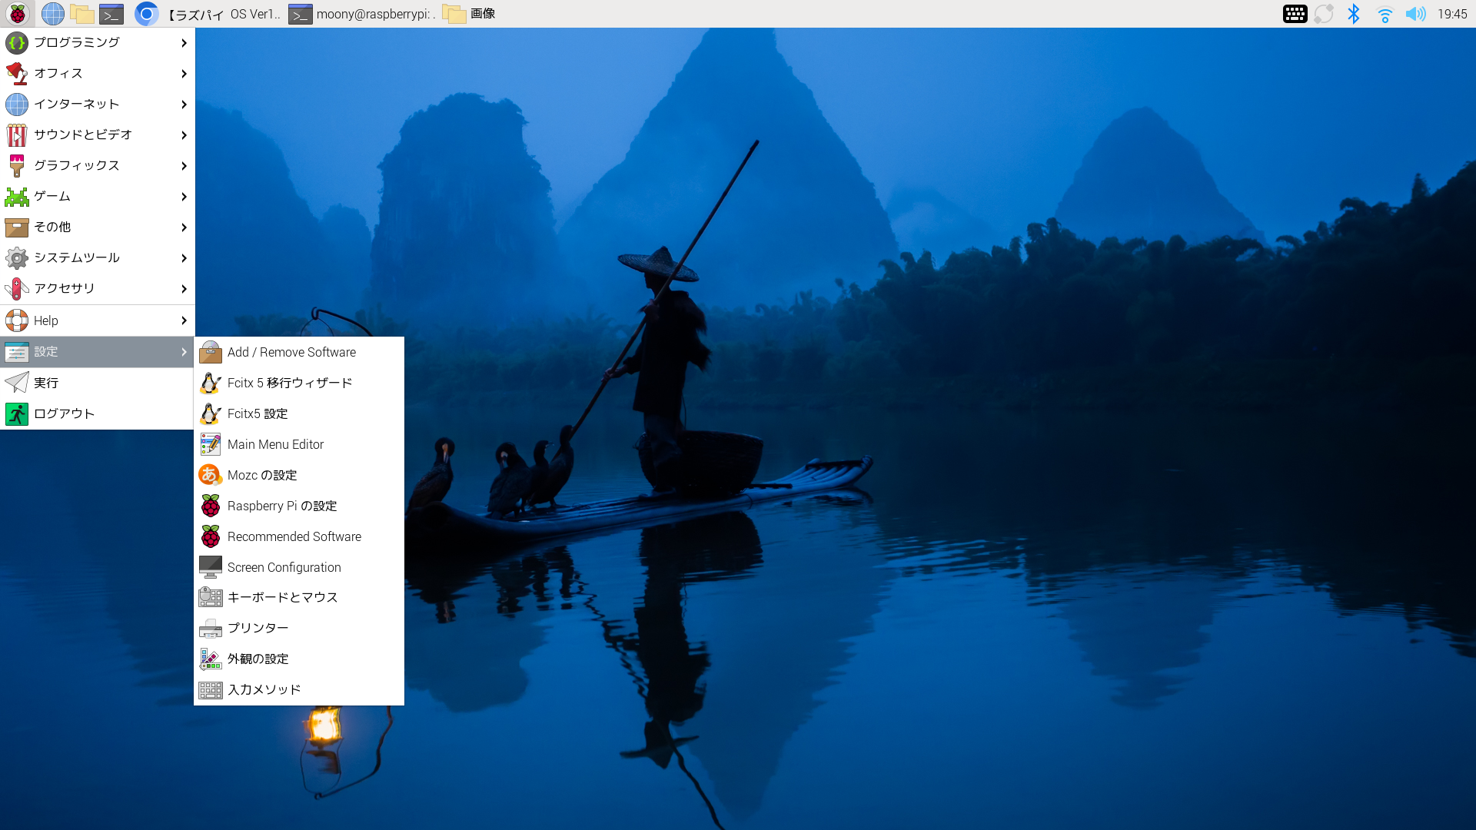This screenshot has height=830, width=1476.
Task: Click the update notification tray icon
Action: tap(1324, 14)
